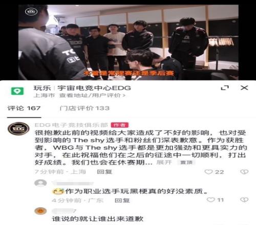Screen dimensions: 256x225
Task: Open 宇宙电竞中心EDG location title
Action: (94, 88)
